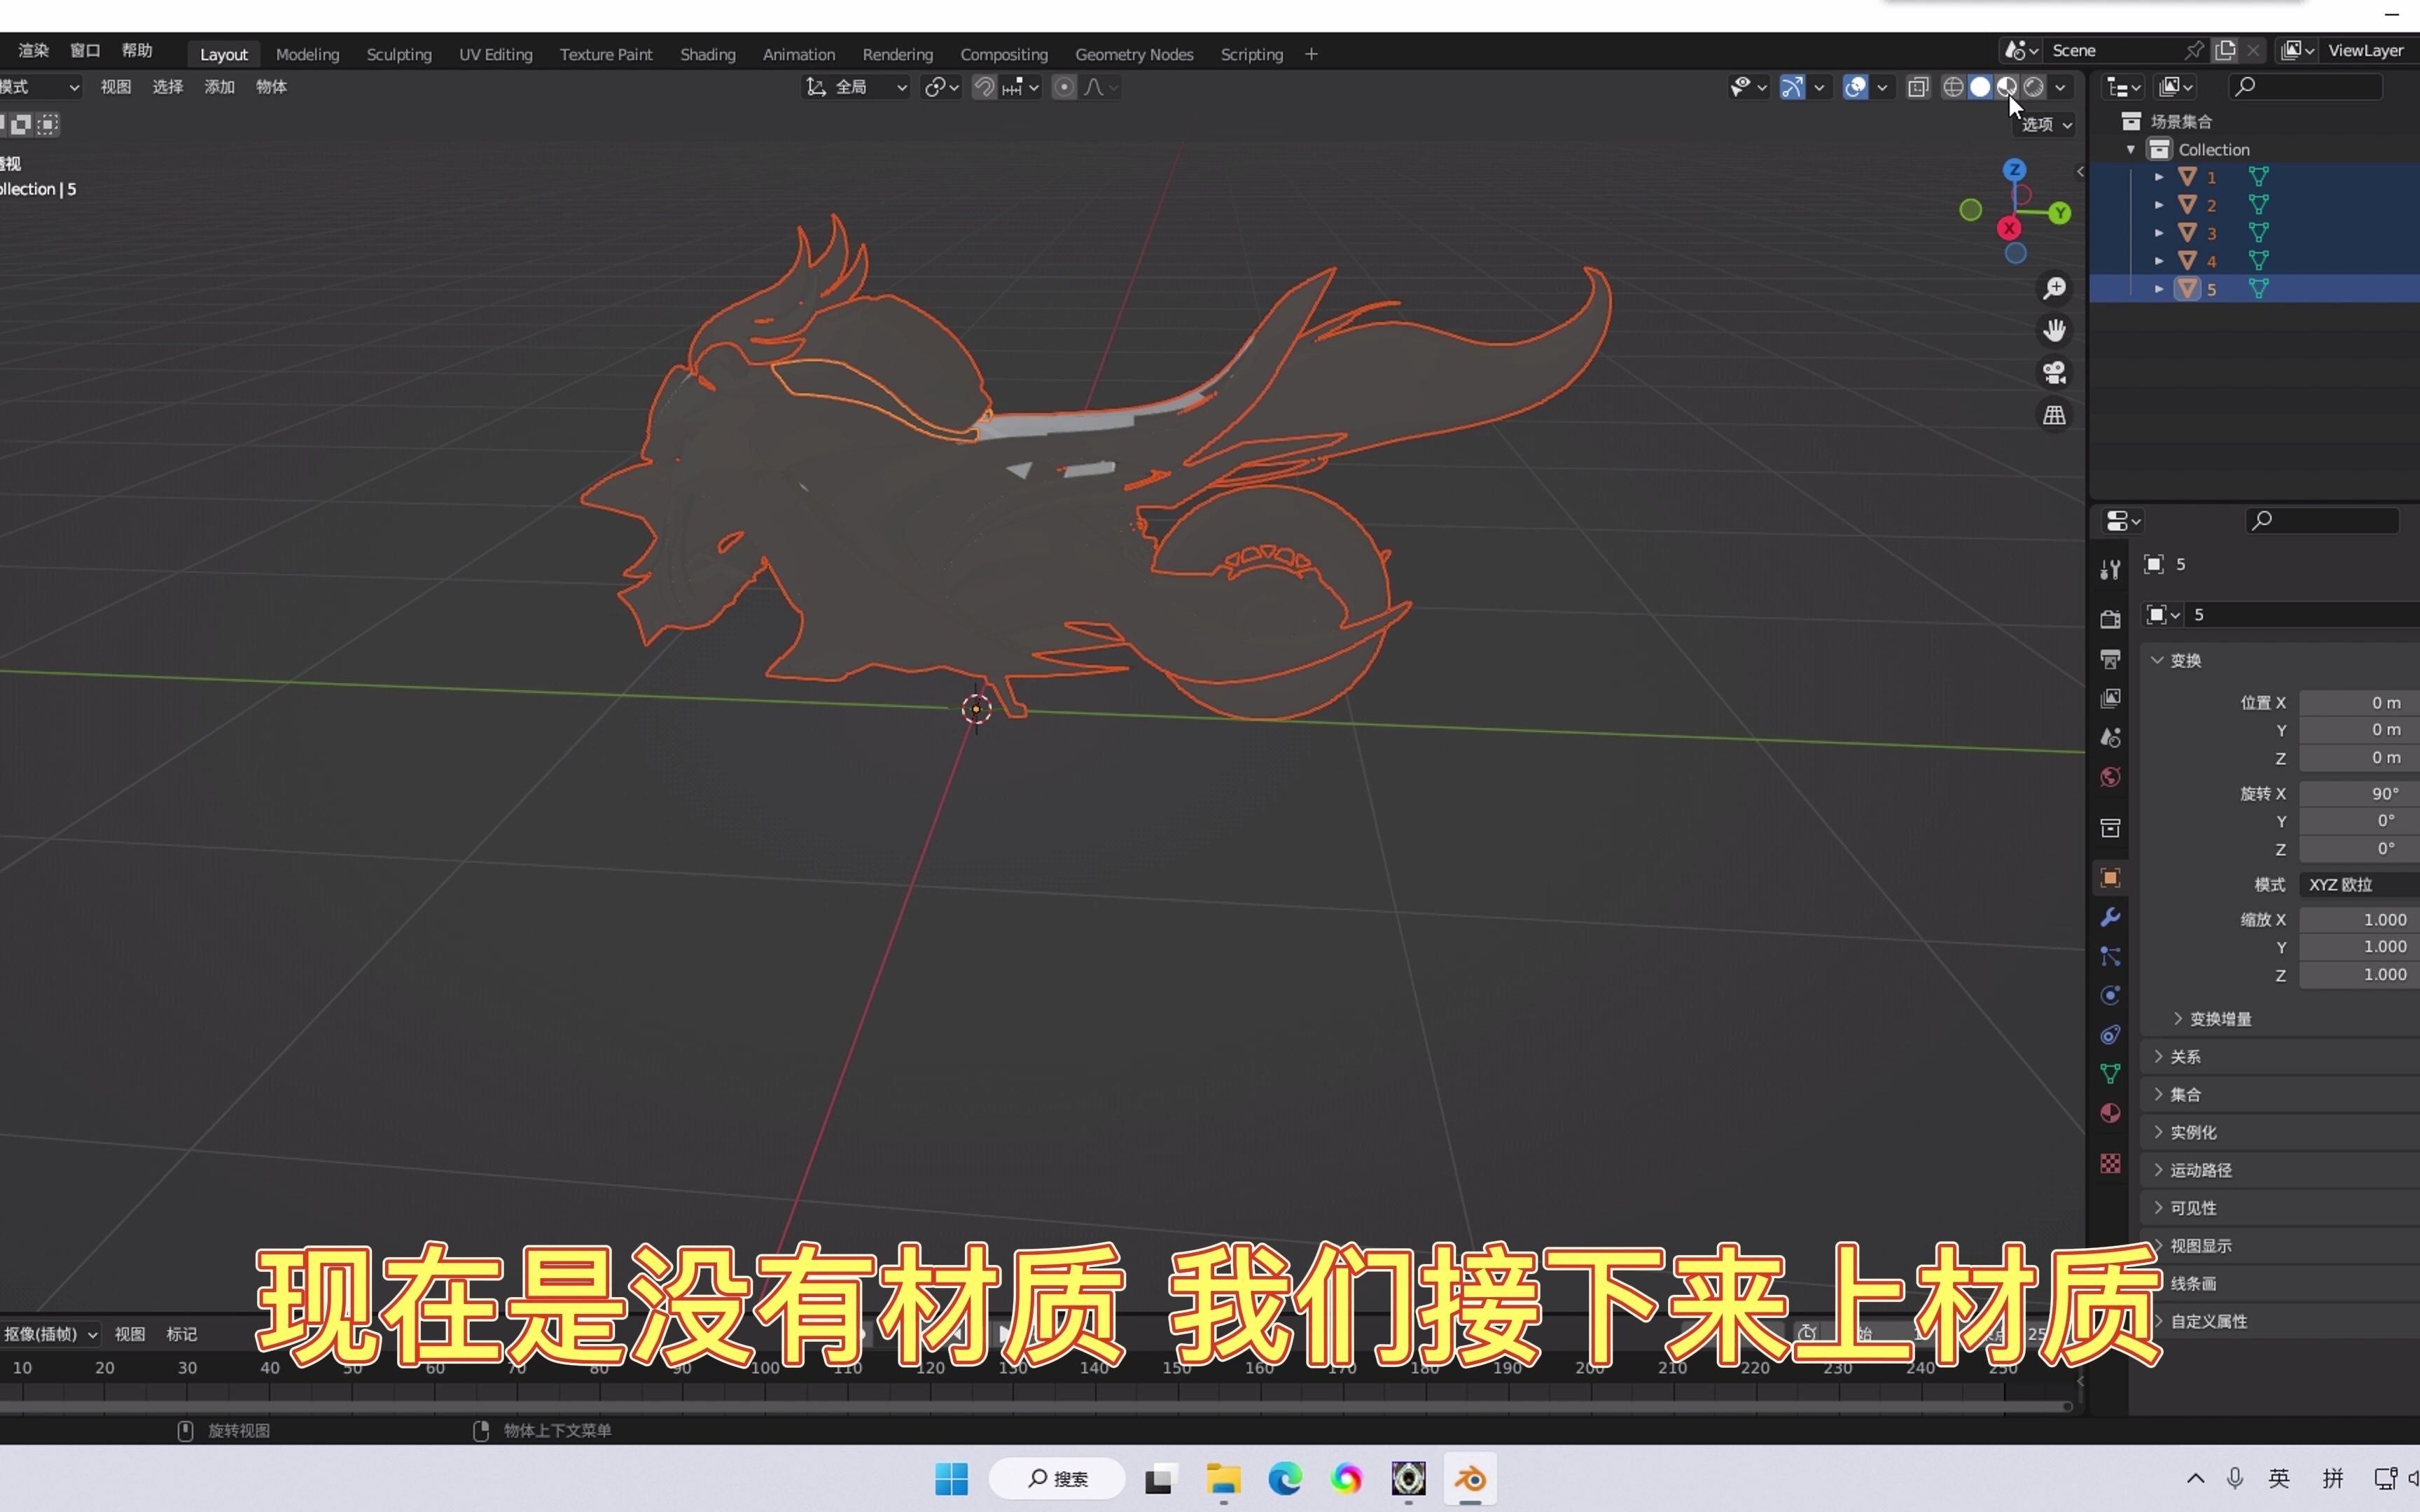Open the Geometry Nodes tab

click(1134, 54)
